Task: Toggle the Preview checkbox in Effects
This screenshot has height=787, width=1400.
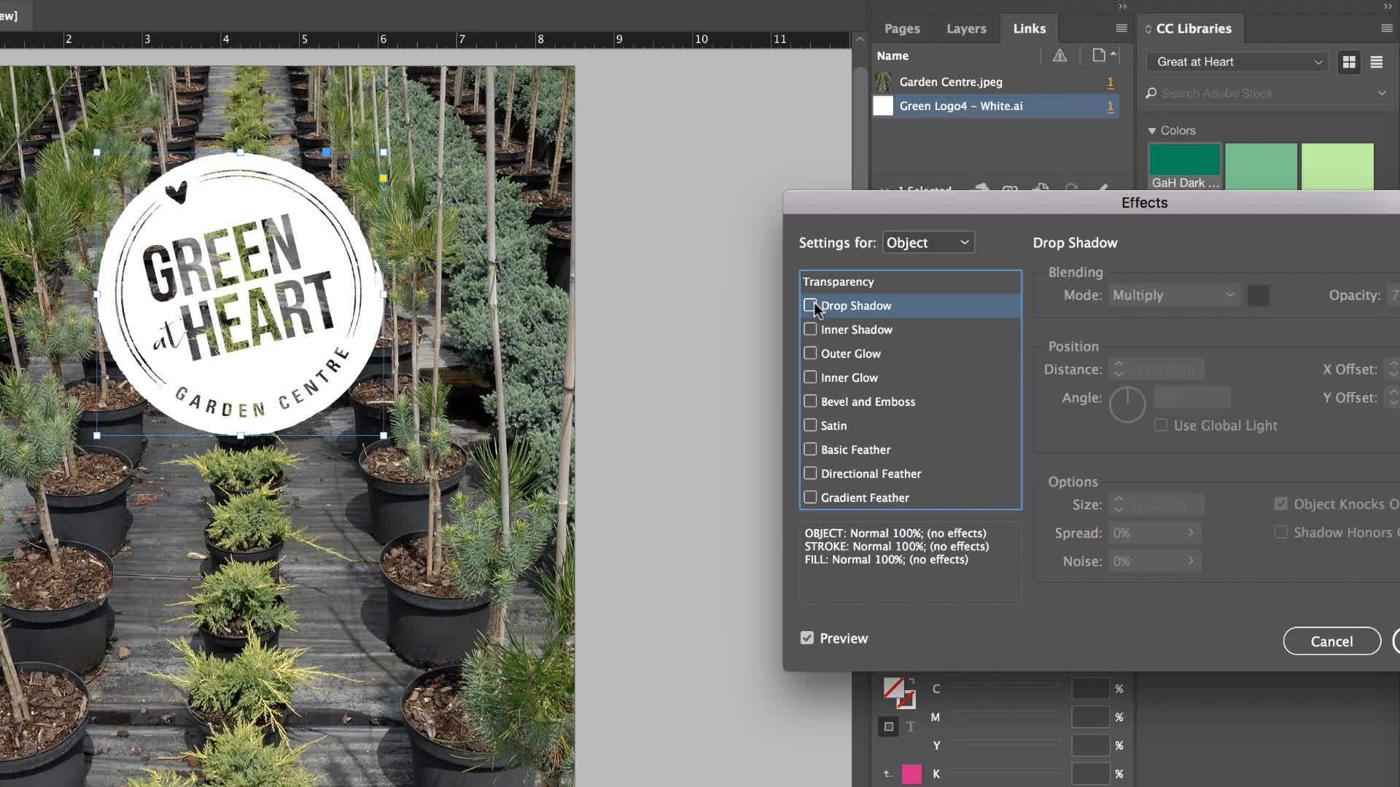Action: (x=807, y=638)
